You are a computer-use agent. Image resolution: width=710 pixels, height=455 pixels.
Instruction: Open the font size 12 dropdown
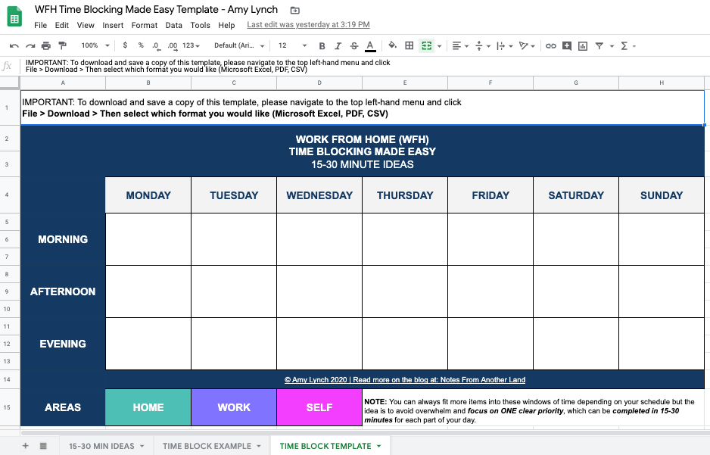pyautogui.click(x=292, y=46)
